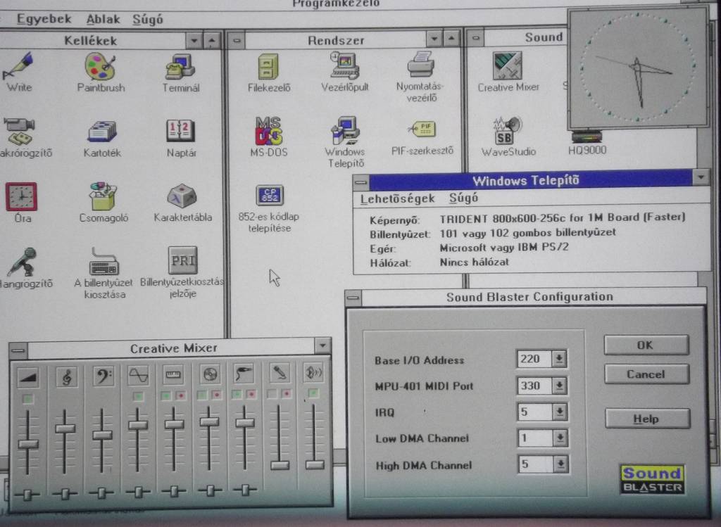Screen dimensions: 721x527
Task: Click the PC speaker channel icon in mixer
Action: 313,373
